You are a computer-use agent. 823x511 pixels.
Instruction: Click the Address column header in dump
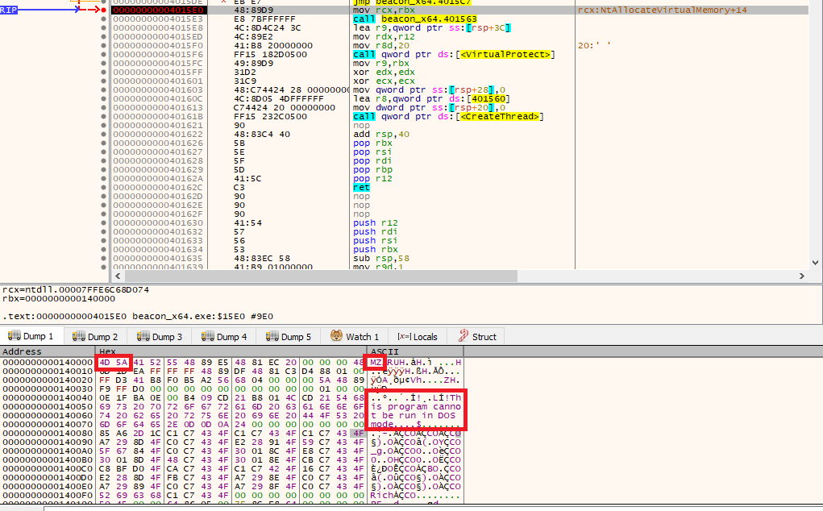(21, 351)
